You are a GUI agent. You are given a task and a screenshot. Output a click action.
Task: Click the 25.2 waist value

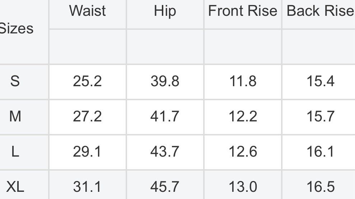pos(87,81)
